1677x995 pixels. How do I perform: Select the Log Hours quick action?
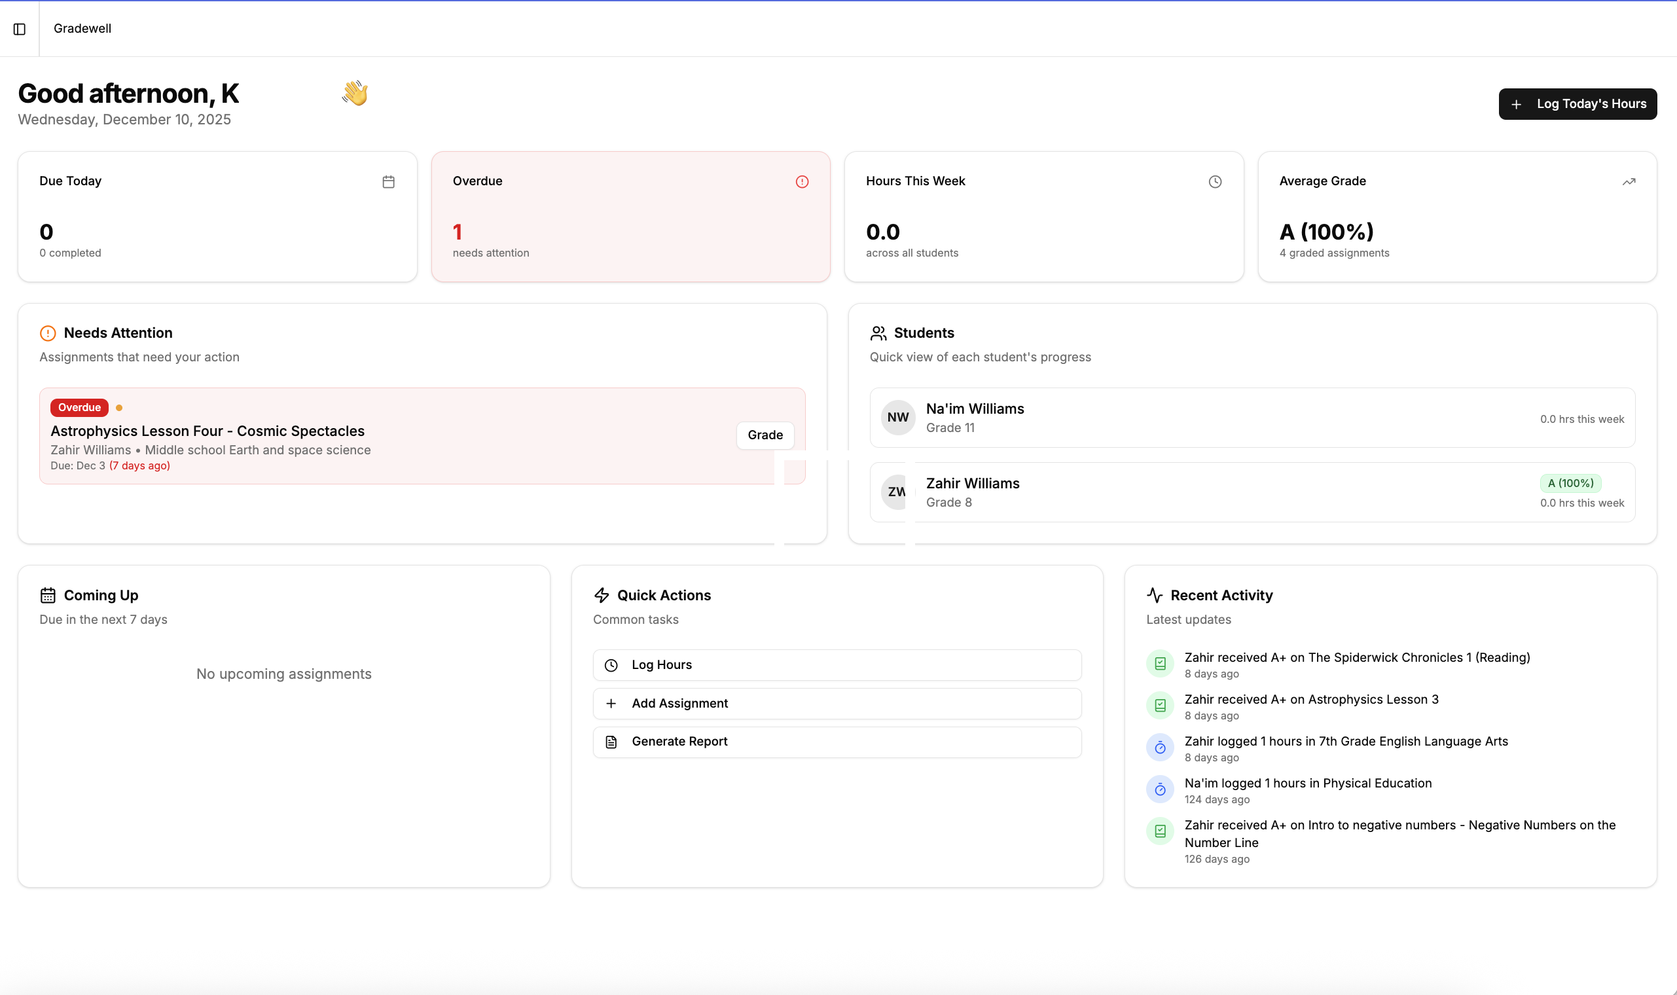point(837,664)
